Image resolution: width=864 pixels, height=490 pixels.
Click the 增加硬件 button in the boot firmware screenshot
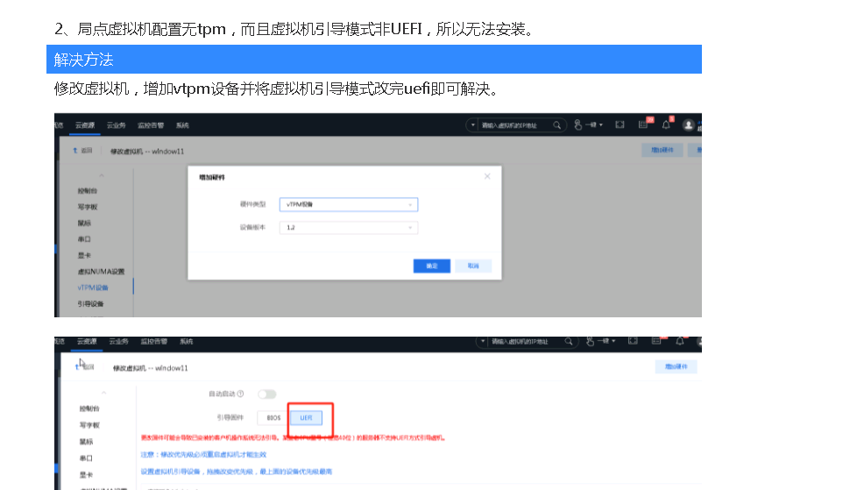pos(676,366)
